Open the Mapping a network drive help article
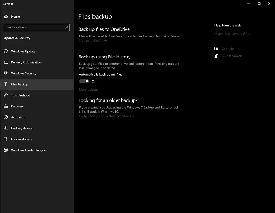 pos(232,33)
